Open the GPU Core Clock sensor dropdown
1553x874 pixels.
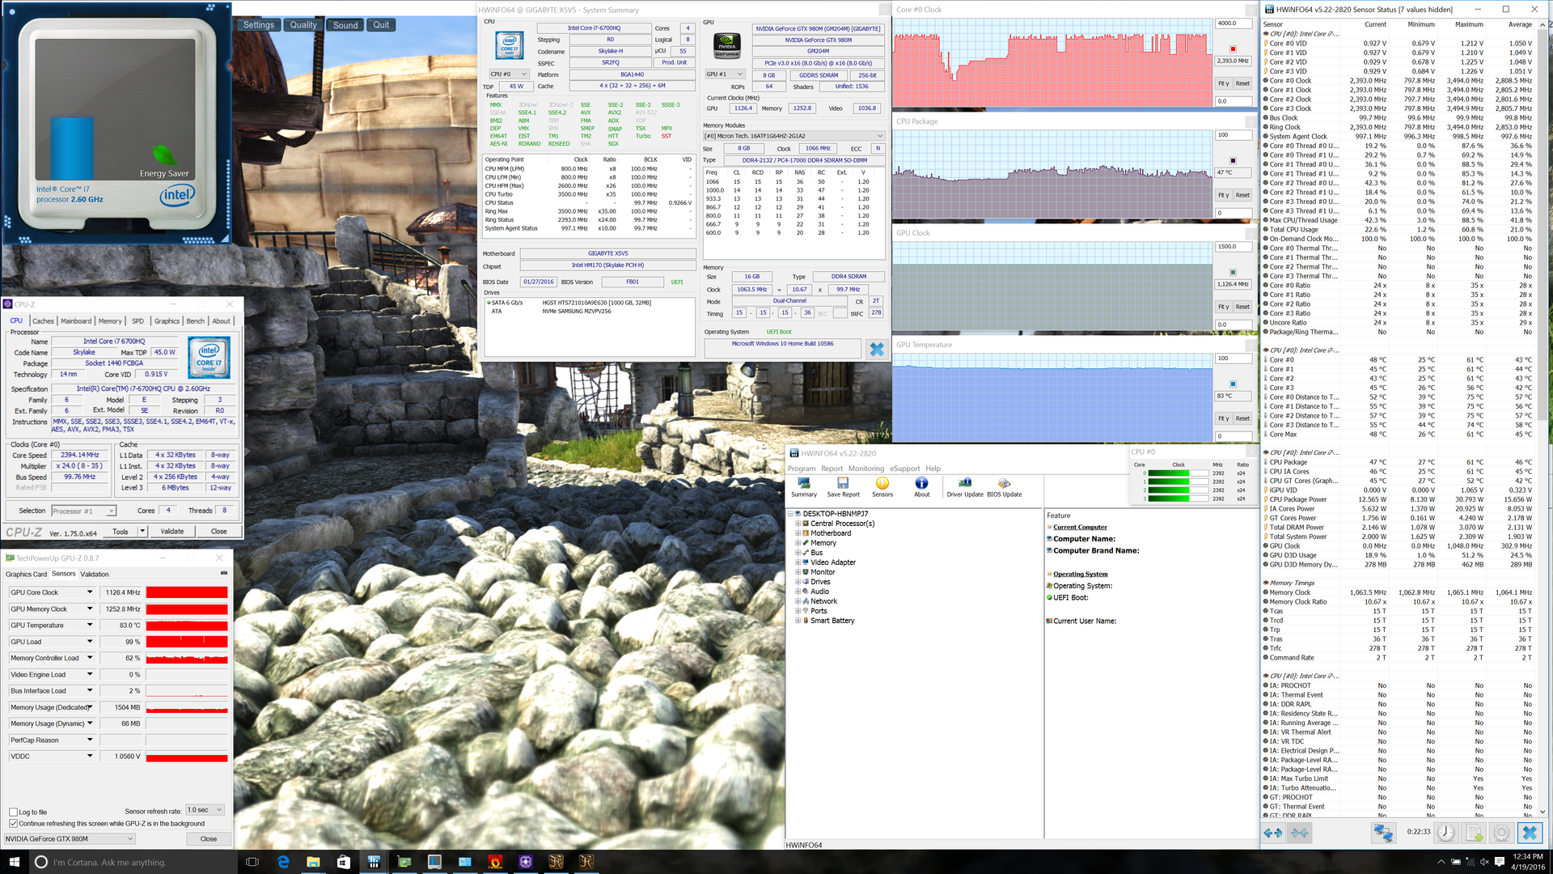click(x=90, y=592)
